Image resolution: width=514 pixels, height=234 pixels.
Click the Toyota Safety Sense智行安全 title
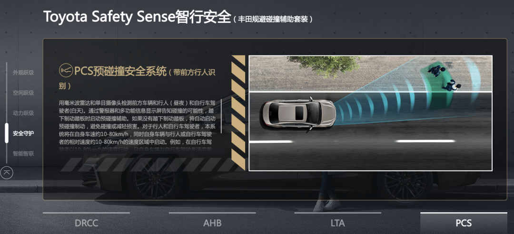point(137,17)
